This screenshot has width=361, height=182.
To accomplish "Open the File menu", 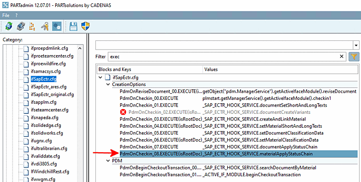I will (x=6, y=15).
